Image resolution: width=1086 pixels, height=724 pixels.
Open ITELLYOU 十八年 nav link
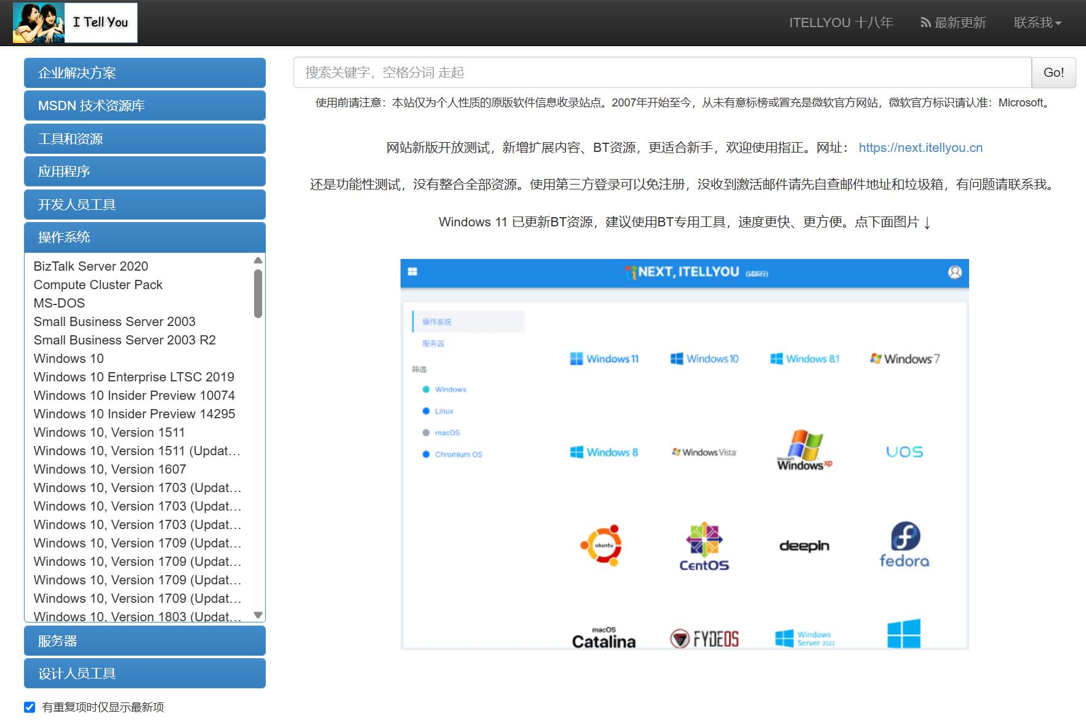click(841, 23)
